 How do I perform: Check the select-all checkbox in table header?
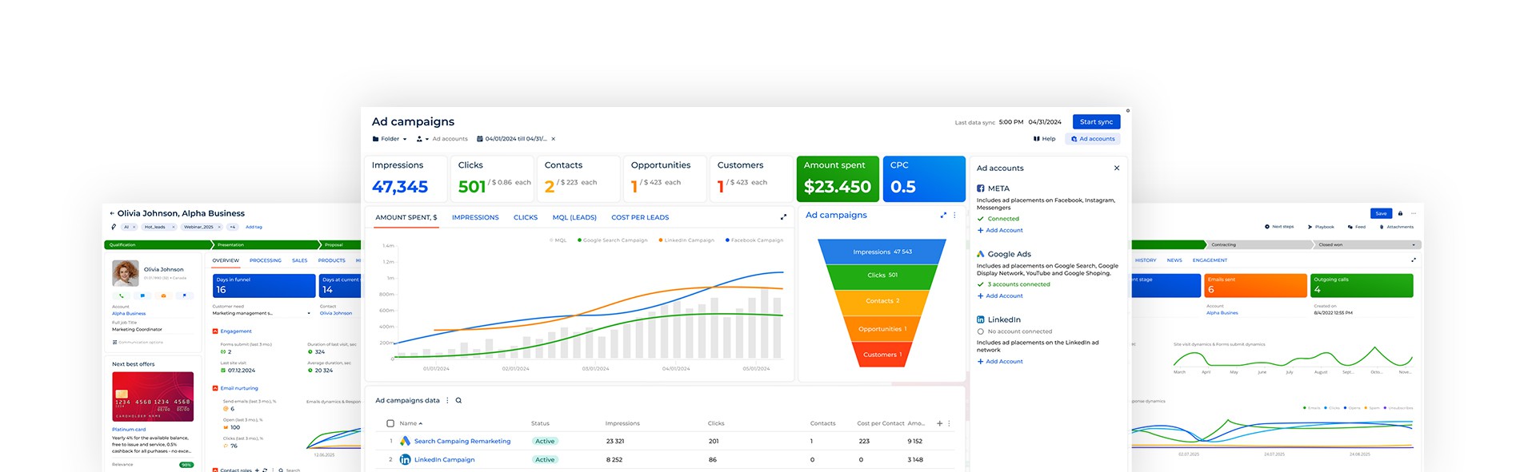[390, 423]
